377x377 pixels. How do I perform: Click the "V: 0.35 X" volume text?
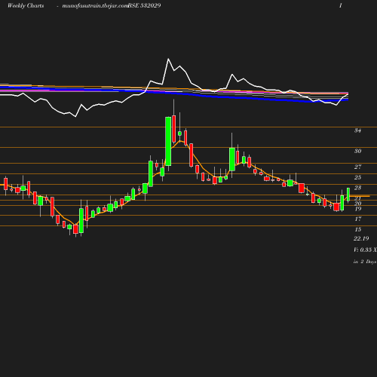(365, 250)
